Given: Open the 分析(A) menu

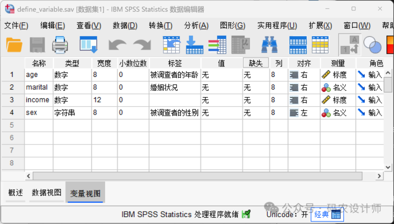Looking at the screenshot, I should [196, 26].
